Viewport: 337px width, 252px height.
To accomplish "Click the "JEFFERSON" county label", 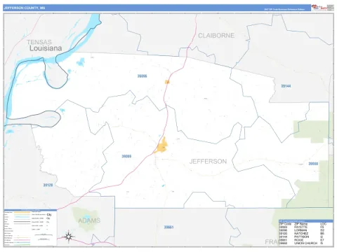I will [x=208, y=161].
